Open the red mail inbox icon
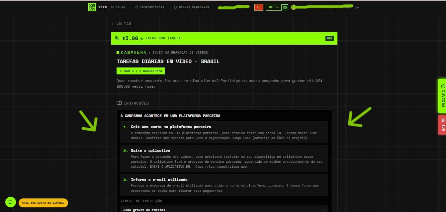 coord(259,7)
